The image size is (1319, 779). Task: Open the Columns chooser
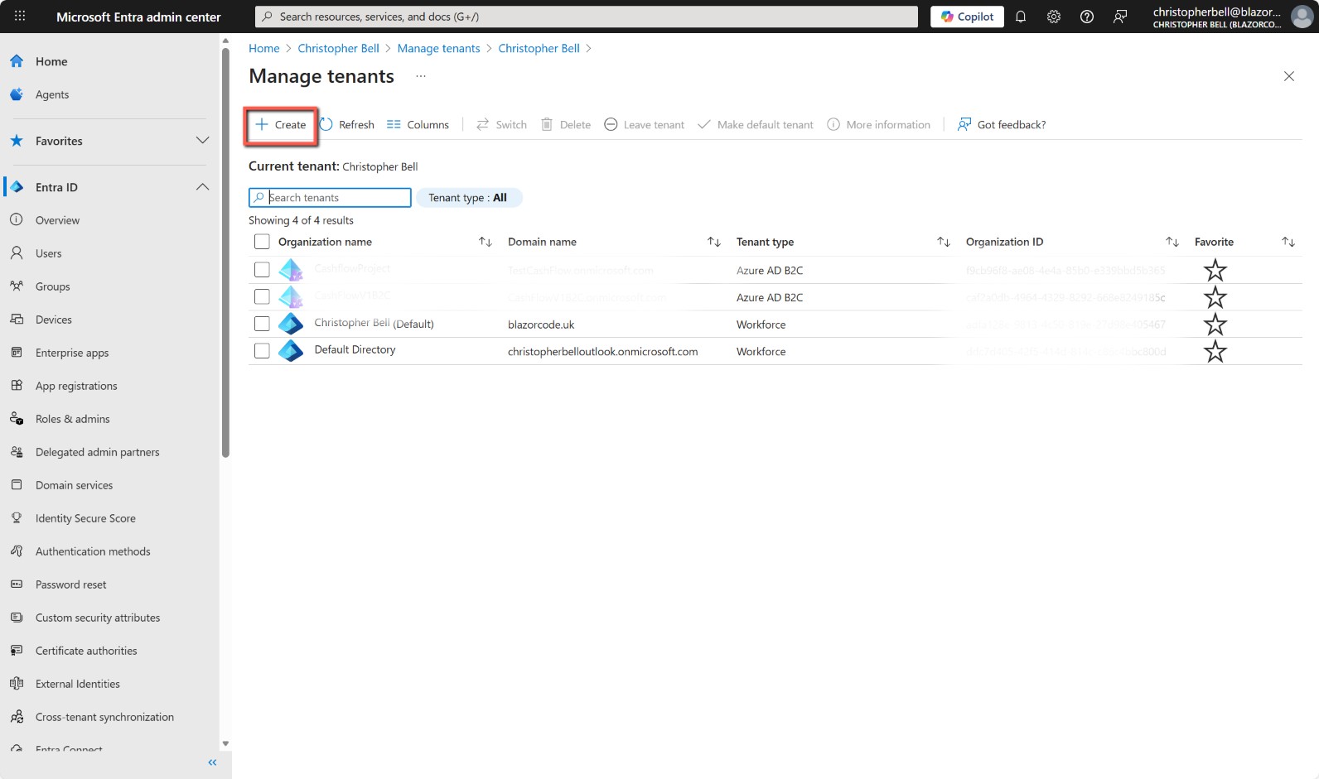pos(418,124)
